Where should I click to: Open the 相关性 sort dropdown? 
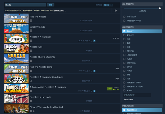click(x=108, y=5)
